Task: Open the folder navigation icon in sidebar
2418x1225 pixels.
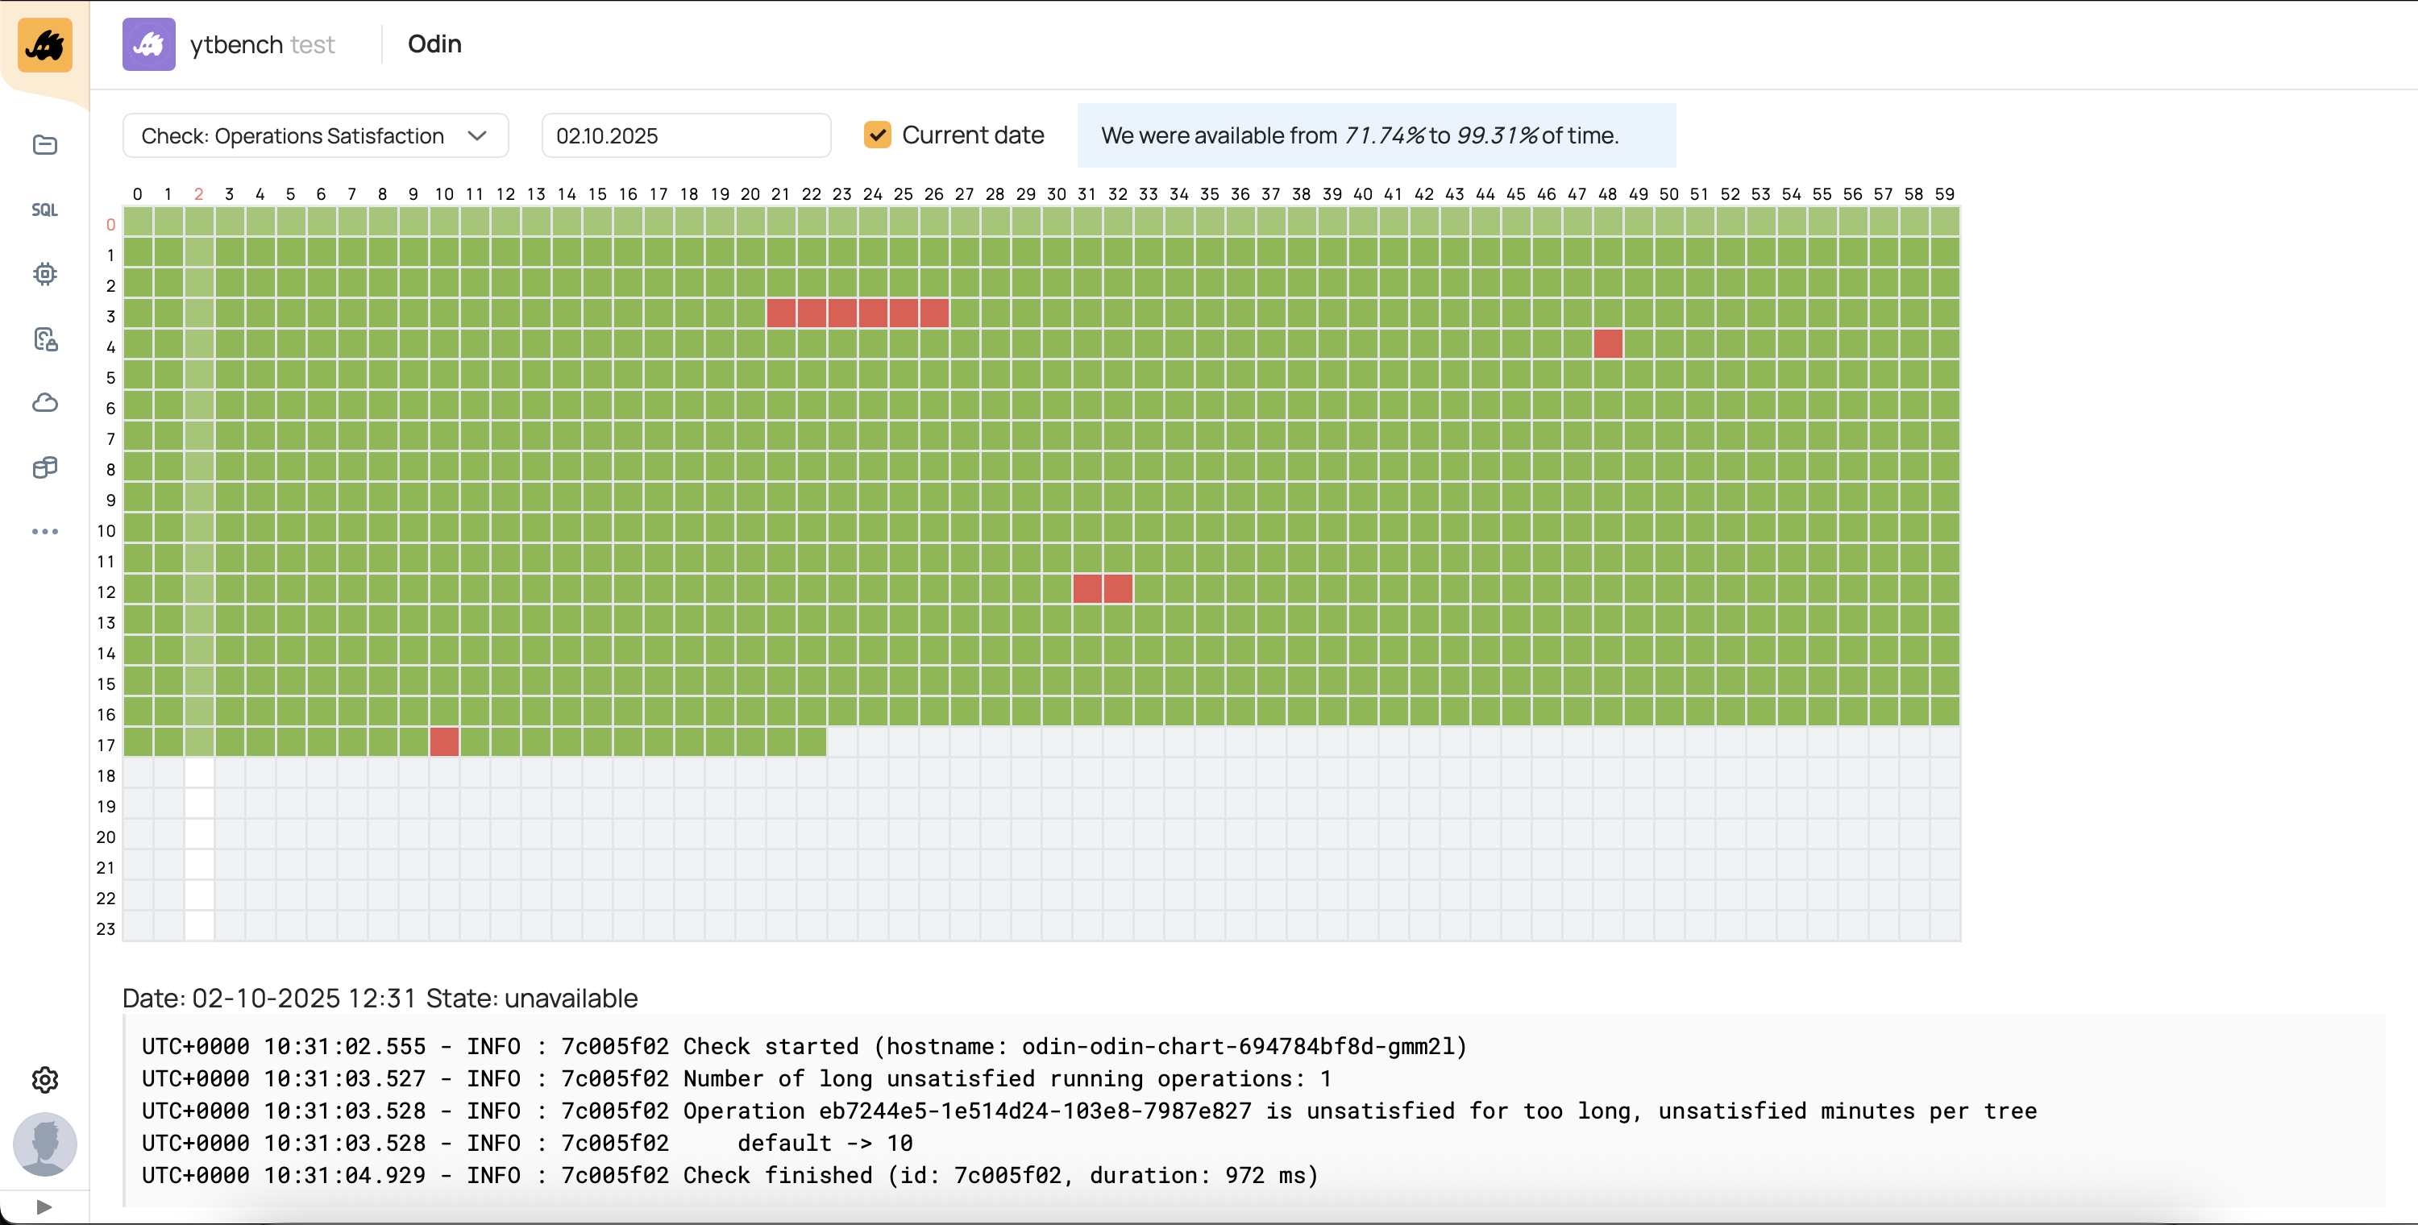Action: 44,144
